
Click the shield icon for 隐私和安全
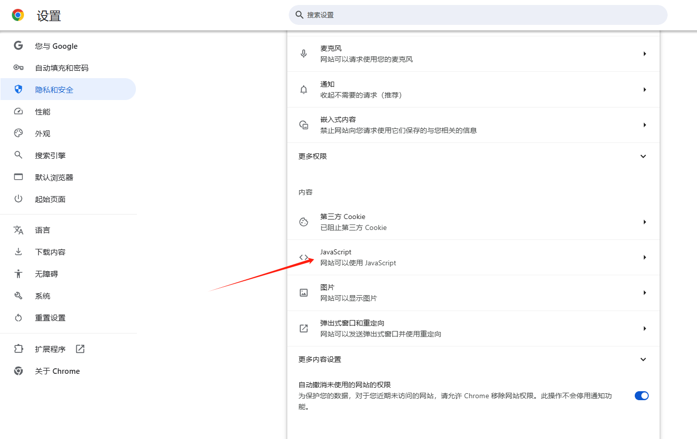(x=18, y=89)
